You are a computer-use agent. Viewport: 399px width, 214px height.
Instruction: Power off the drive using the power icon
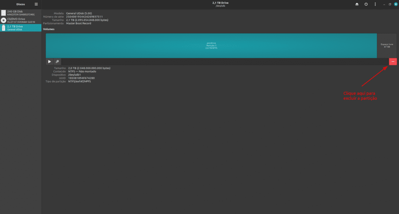click(366, 4)
